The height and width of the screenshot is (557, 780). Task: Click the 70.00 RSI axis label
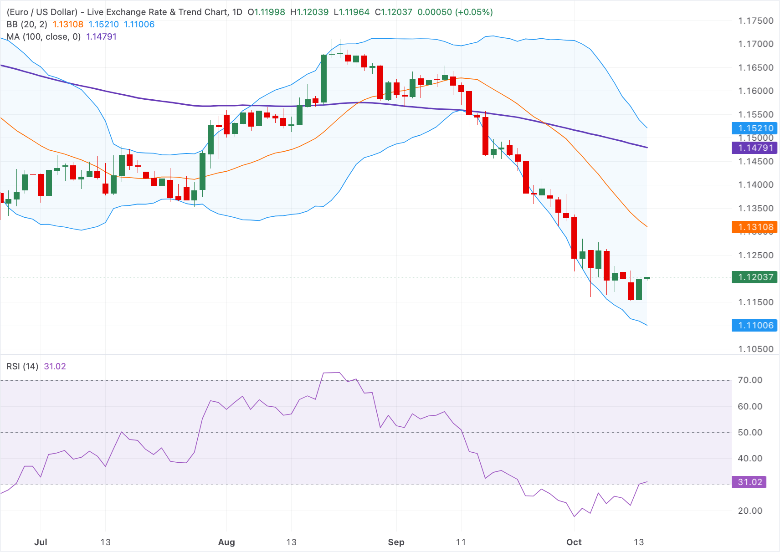750,380
